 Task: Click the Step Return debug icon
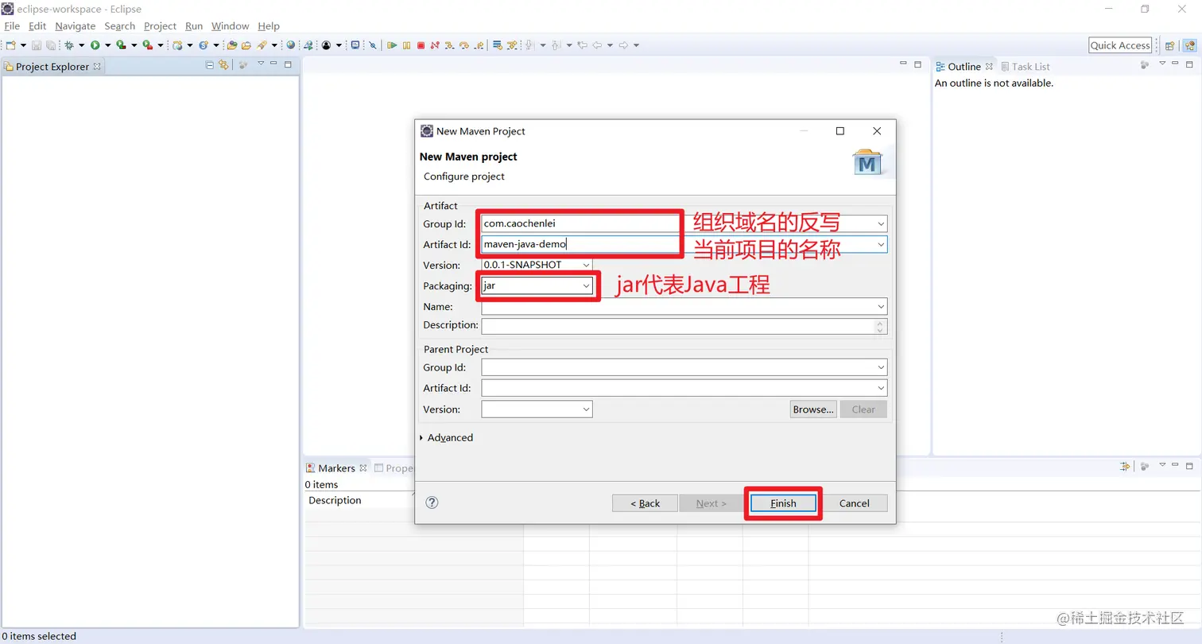479,45
